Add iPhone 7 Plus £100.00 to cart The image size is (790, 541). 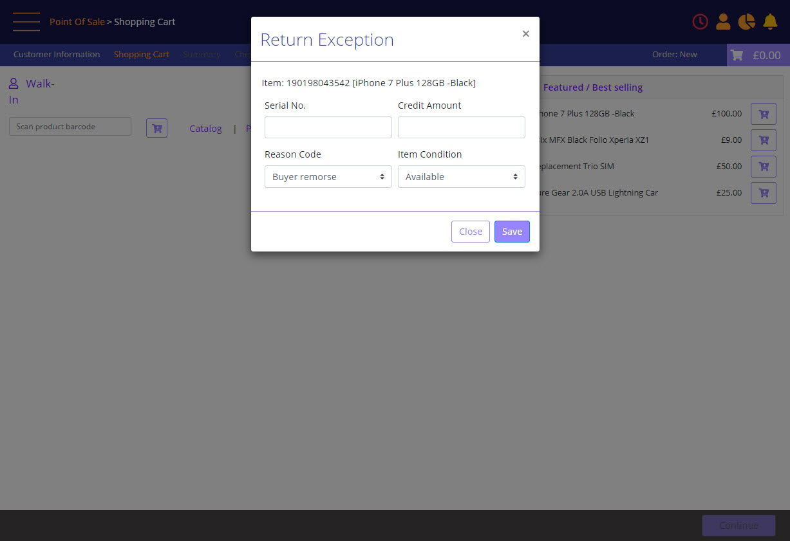point(764,114)
